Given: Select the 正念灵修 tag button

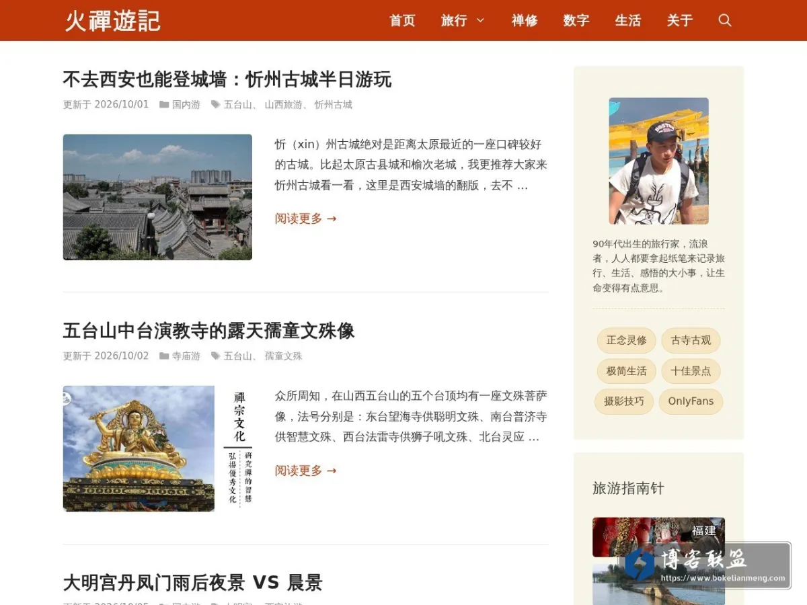Looking at the screenshot, I should [x=626, y=340].
